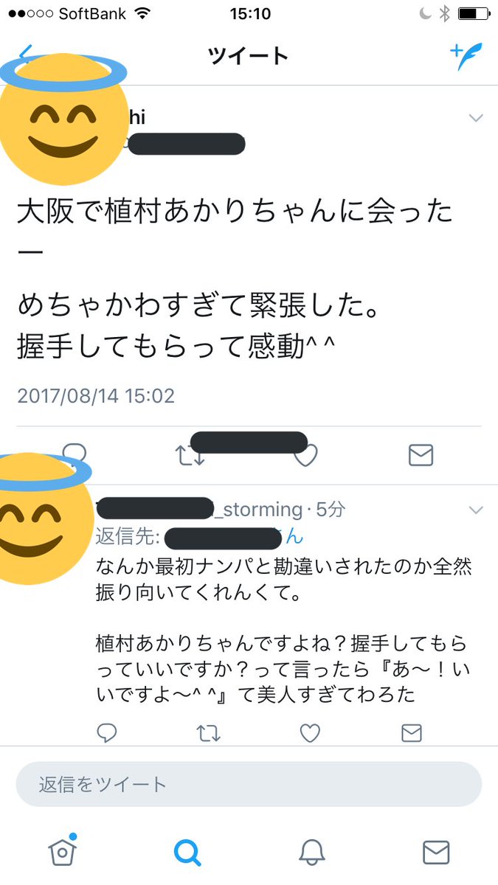Like the main tweet with the heart icon
Screen dimensions: 498x885
(x=305, y=457)
